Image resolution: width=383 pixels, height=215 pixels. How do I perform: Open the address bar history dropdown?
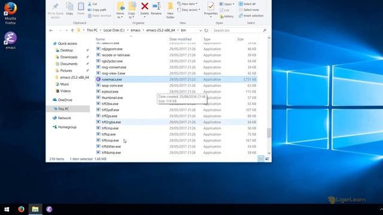(200, 30)
